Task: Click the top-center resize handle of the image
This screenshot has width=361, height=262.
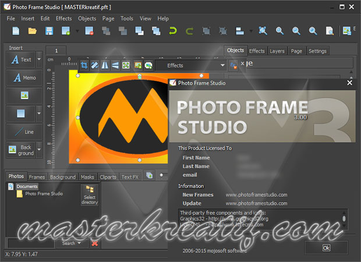Action: pos(140,76)
